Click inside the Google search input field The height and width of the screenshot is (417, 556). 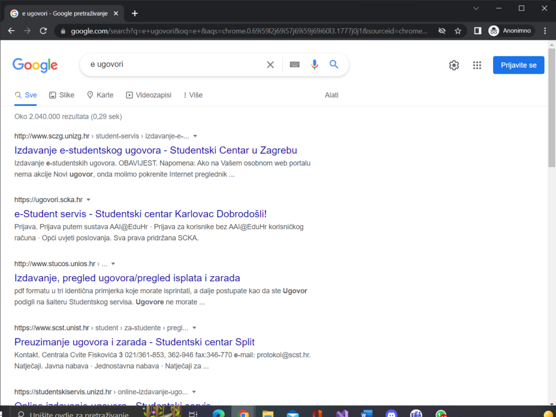click(174, 65)
